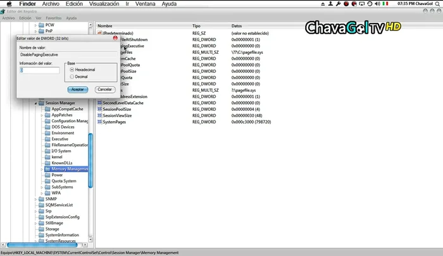Click the SessionViewSize DWORD icon
This screenshot has width=443, height=256.
click(99, 115)
